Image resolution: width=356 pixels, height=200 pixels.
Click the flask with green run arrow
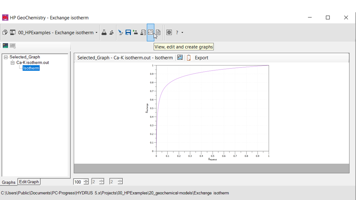coord(135,32)
